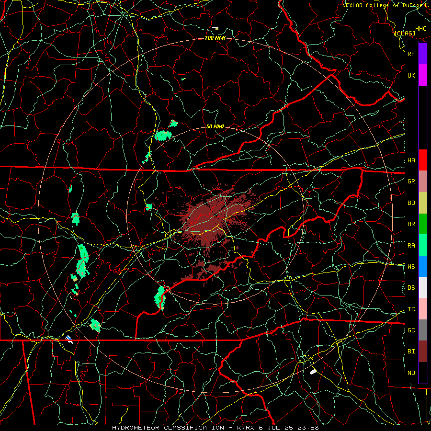Click the ND legend label
431x431 pixels.
coord(411,373)
